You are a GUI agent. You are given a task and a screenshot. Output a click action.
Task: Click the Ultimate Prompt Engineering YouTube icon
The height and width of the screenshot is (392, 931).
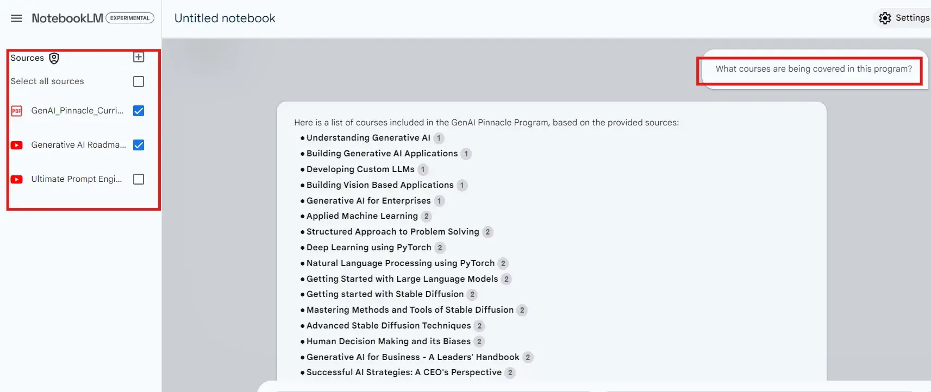17,179
